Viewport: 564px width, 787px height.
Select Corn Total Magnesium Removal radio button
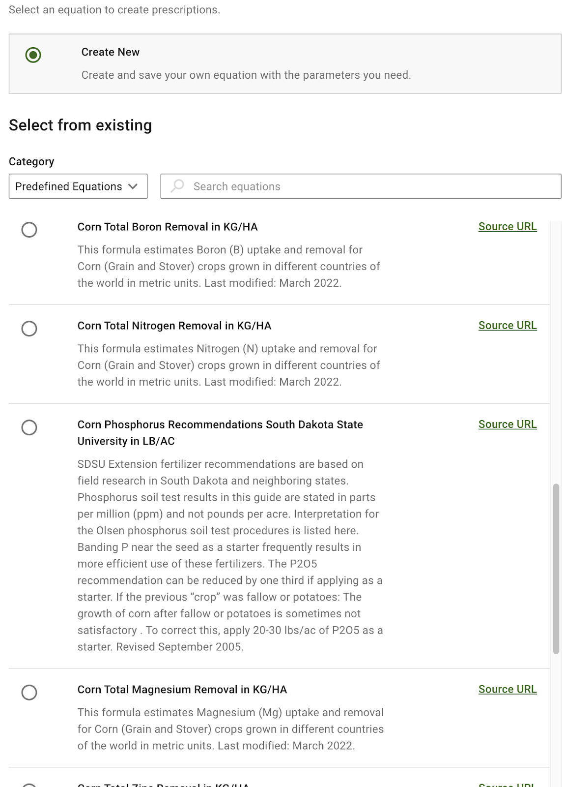pos(29,693)
